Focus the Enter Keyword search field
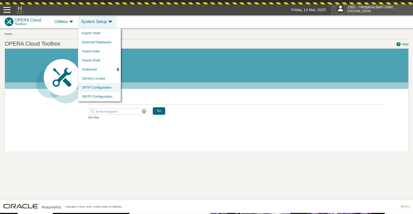 point(118,111)
